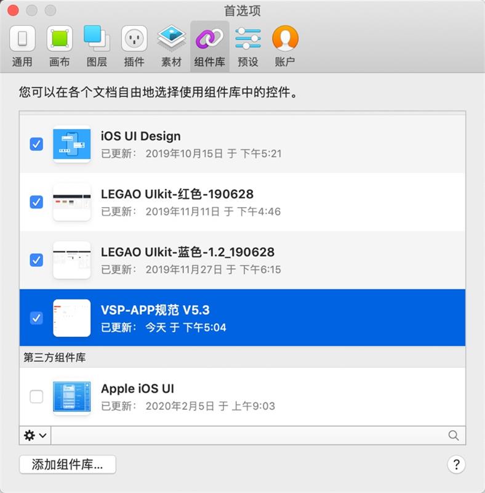The width and height of the screenshot is (485, 493).
Task: Enable the Apple iOS UI library checkbox
Action: pyautogui.click(x=36, y=396)
